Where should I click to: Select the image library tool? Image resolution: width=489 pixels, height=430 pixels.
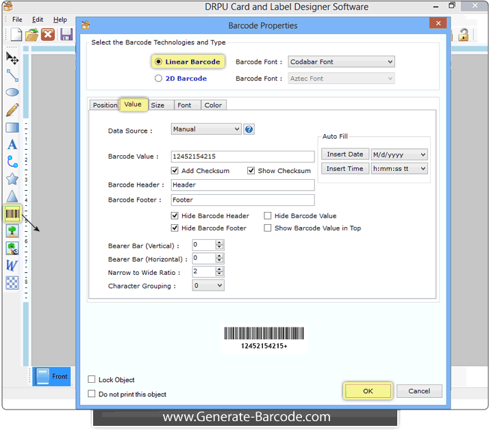tap(12, 248)
